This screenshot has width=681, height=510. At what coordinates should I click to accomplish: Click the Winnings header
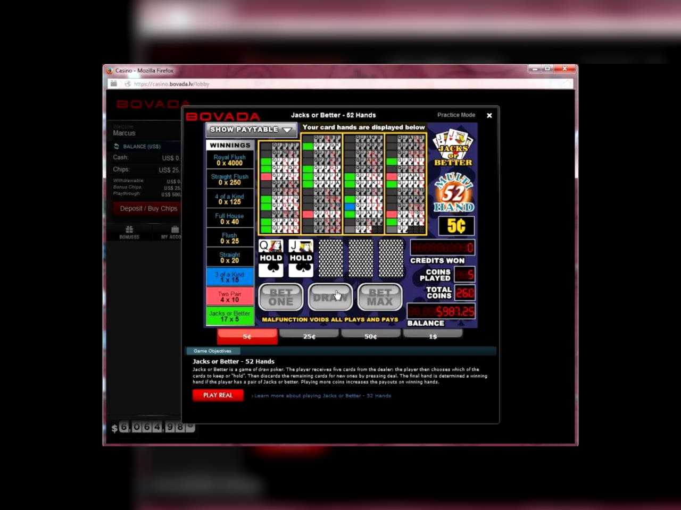click(230, 145)
